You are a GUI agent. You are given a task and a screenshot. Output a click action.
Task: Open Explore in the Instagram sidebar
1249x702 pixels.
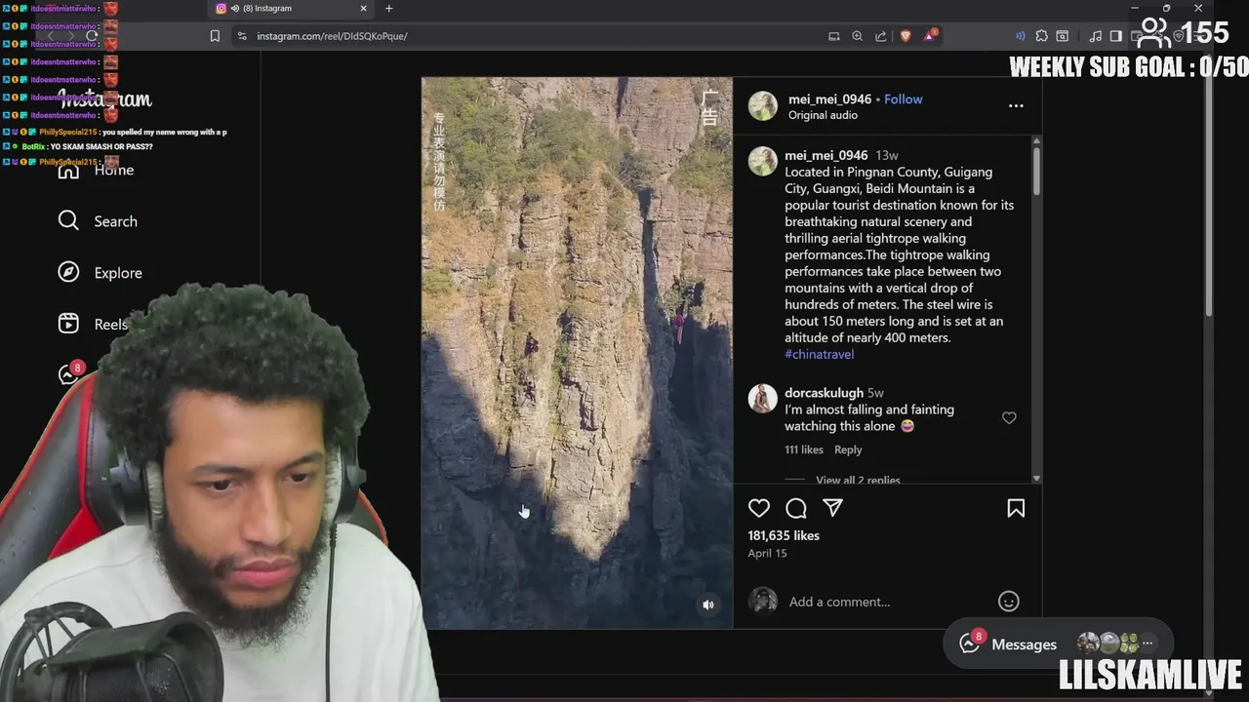point(100,273)
